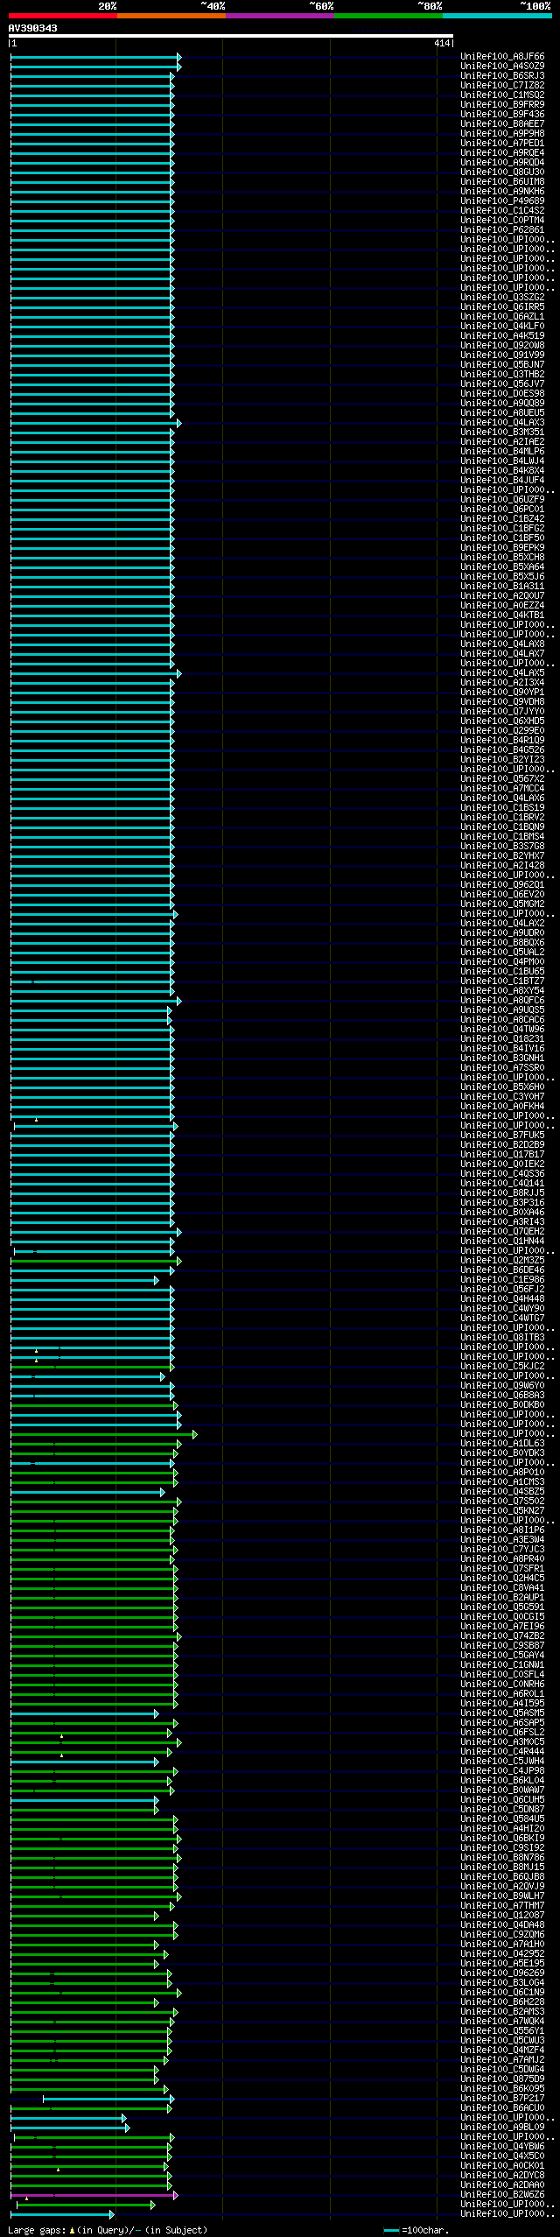Select the UniRef100_Q2M3Z5 label

pyautogui.click(x=502, y=1260)
